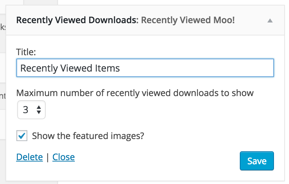The height and width of the screenshot is (184, 289).
Task: Click the separator between the Delete and Close links
Action: 47,157
